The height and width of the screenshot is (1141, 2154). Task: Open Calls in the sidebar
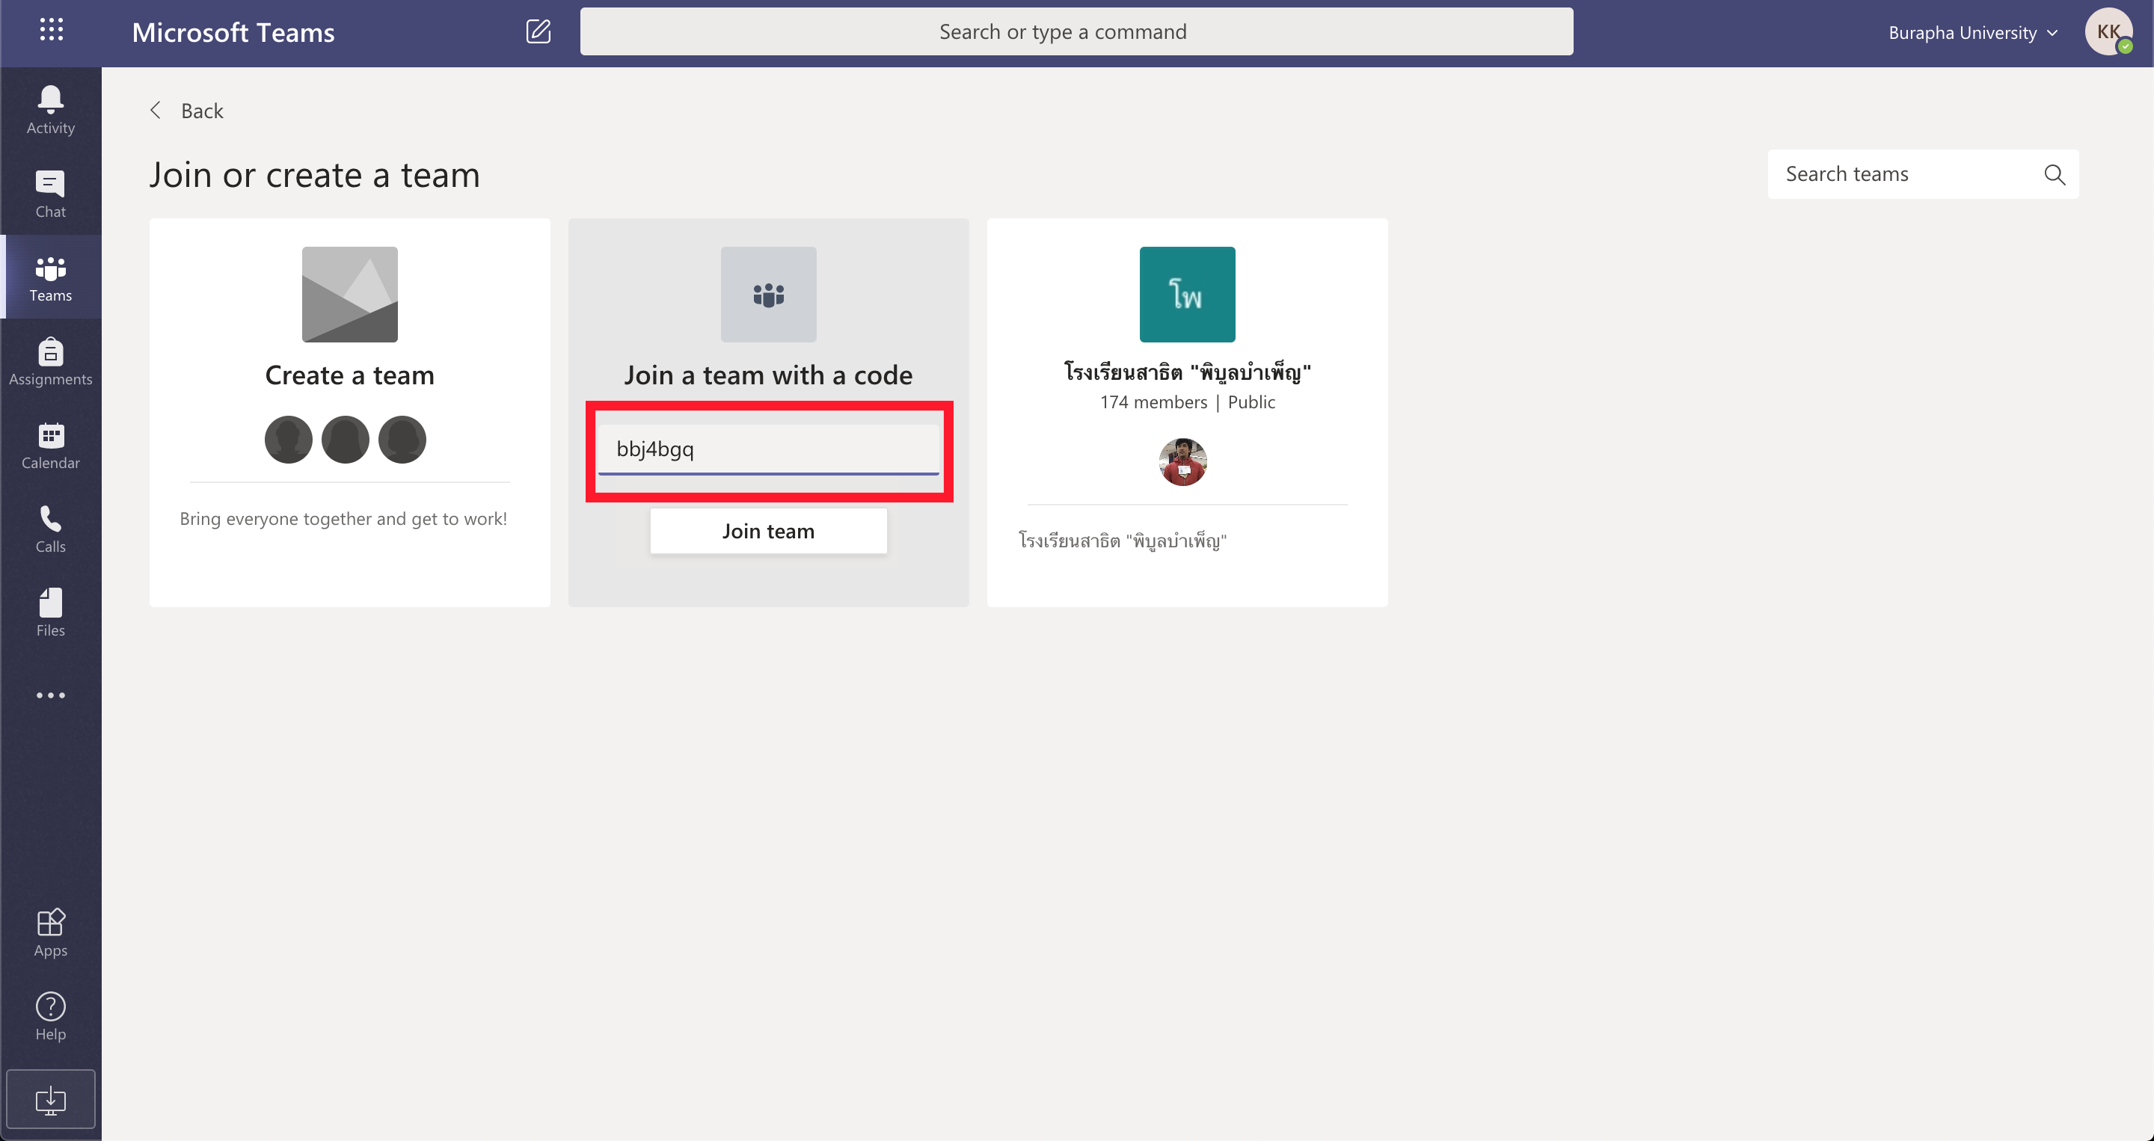(50, 529)
